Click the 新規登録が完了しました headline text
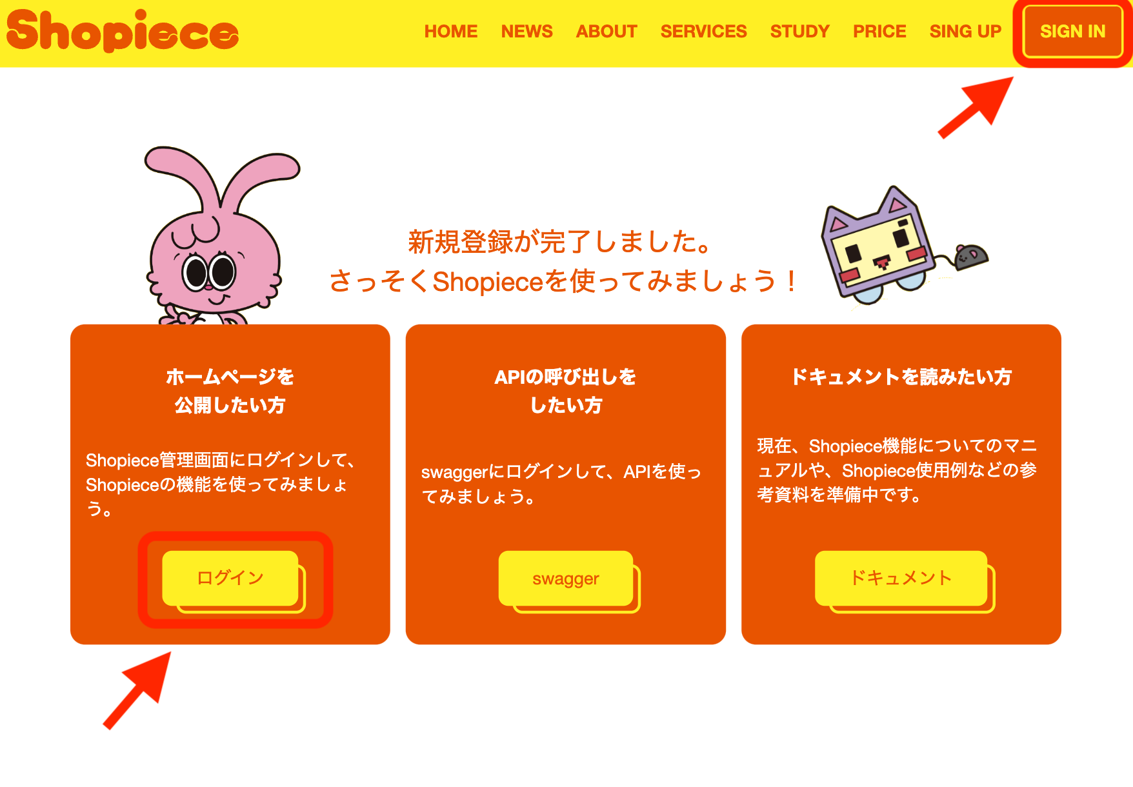This screenshot has width=1133, height=787. click(560, 242)
